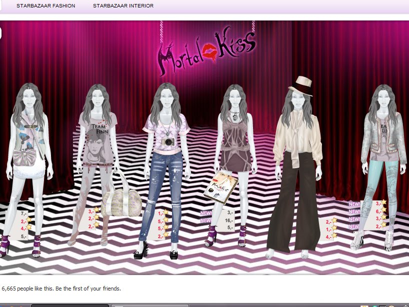
Task: Click the top NEW! label on the rightmost doll's tag
Action: (354, 204)
